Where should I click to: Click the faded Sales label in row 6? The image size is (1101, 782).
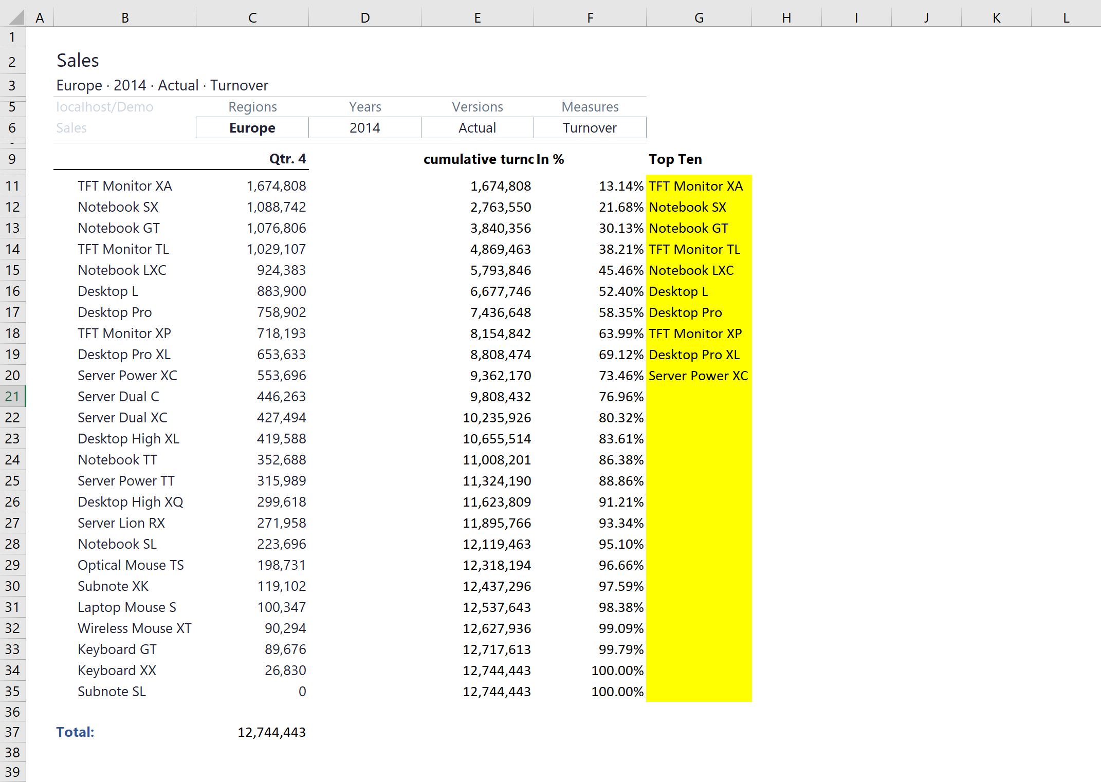[71, 128]
